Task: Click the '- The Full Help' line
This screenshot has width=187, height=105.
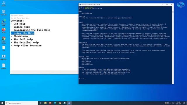Action: pyautogui.click(x=22, y=39)
